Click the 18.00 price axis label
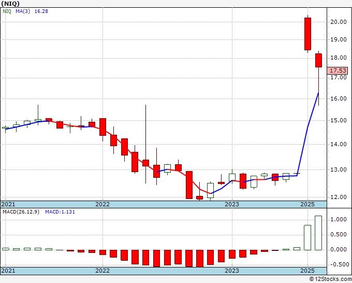Viewport: 352px width, 283px height. point(339,58)
